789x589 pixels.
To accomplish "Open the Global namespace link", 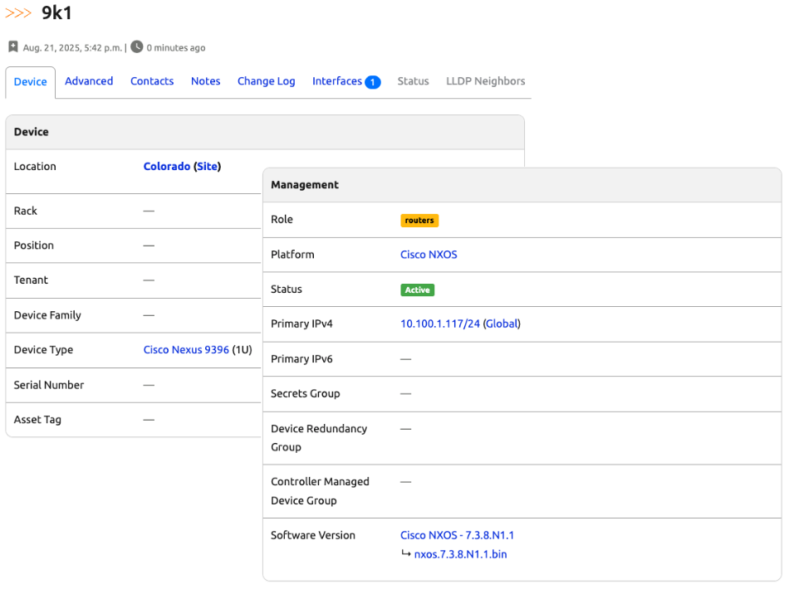I will 502,324.
